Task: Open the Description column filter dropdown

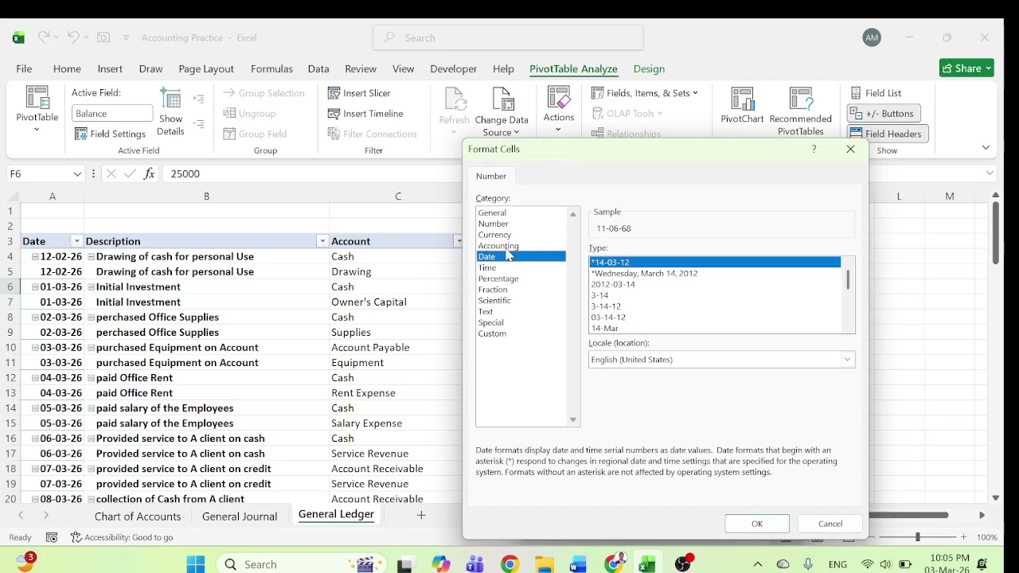Action: coord(322,241)
